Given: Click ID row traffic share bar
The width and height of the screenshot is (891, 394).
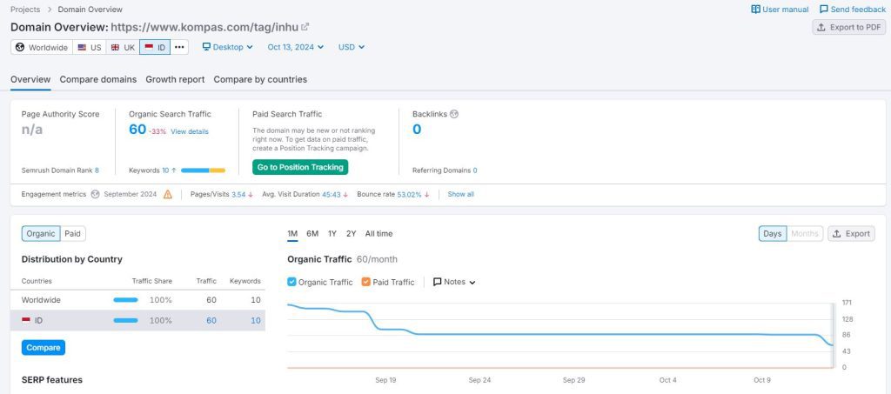Looking at the screenshot, I should pos(125,321).
